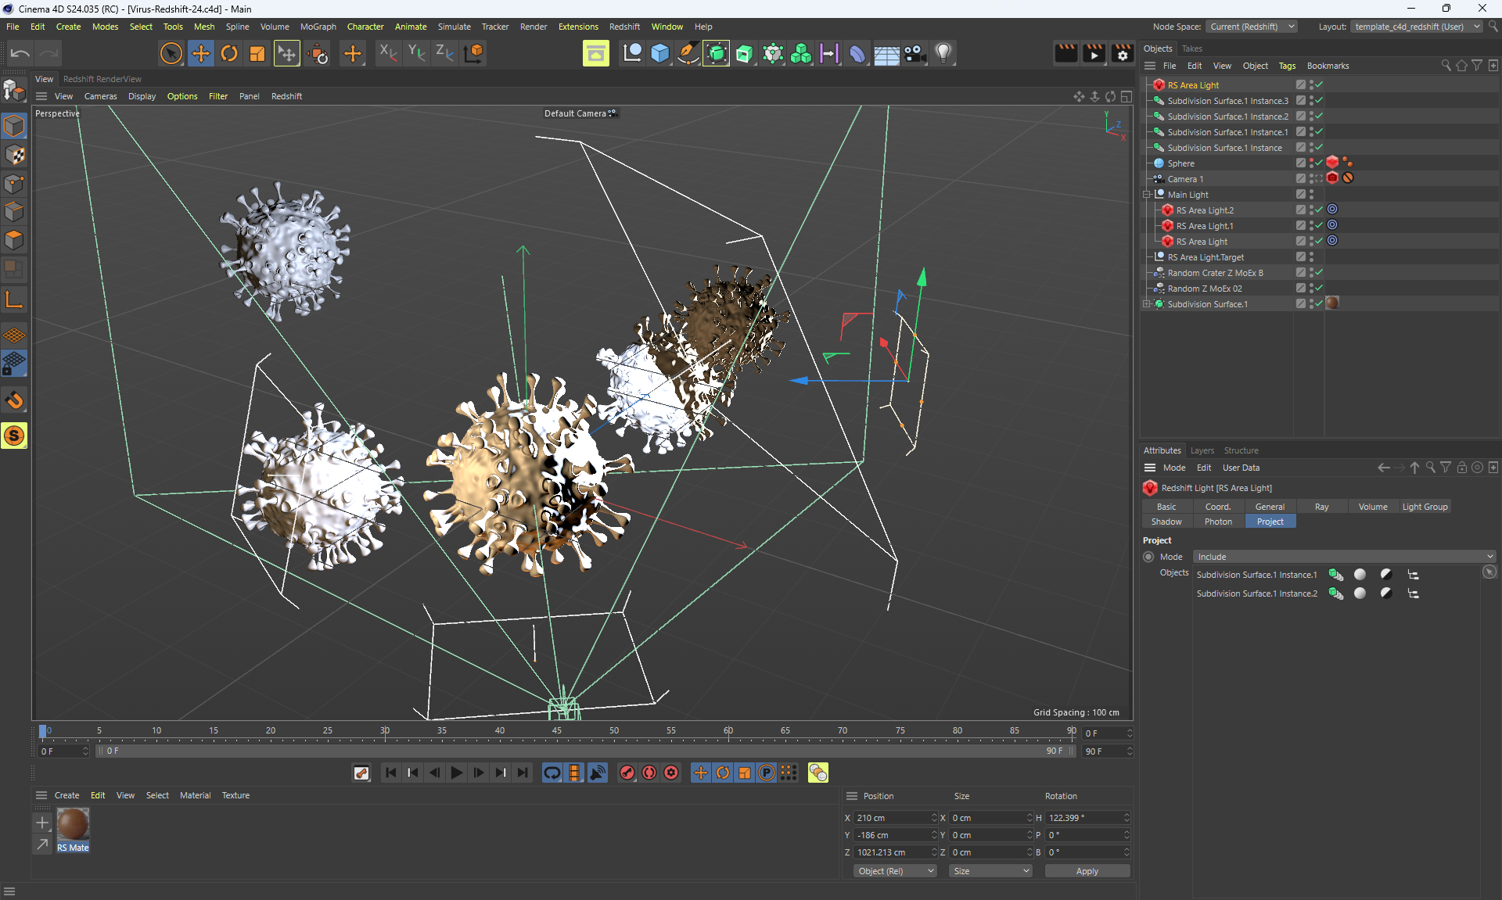Click the Undo arrow icon

click(x=20, y=53)
